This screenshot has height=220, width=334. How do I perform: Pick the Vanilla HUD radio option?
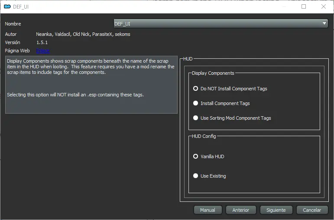[x=195, y=156]
